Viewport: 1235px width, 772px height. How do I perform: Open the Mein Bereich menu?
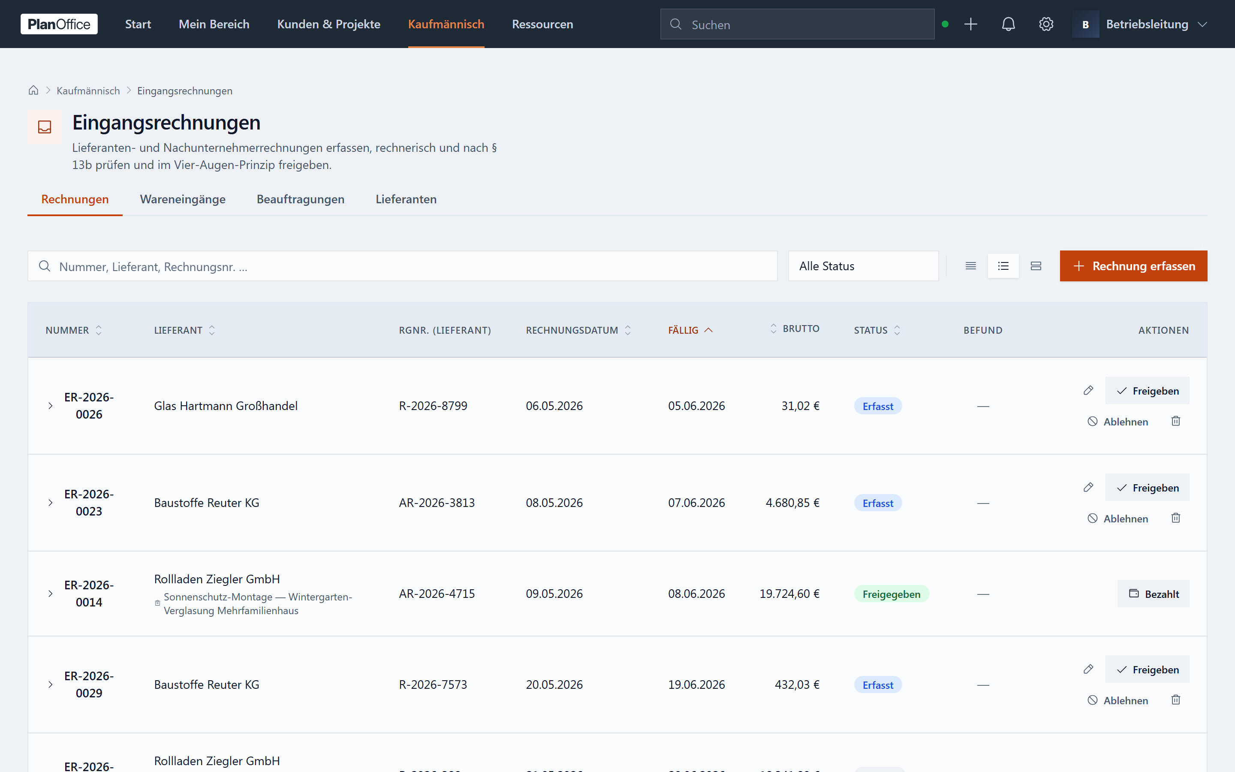[214, 24]
